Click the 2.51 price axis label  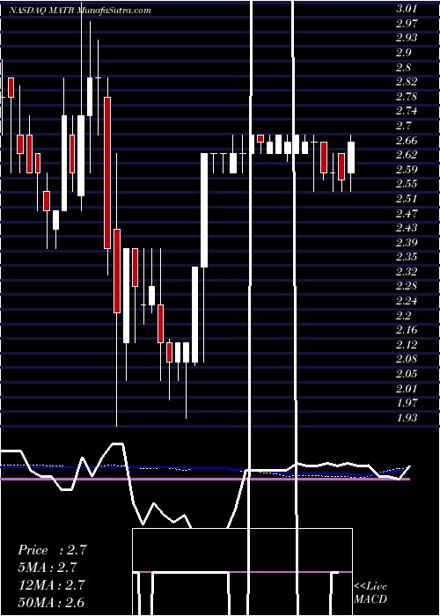click(x=407, y=199)
